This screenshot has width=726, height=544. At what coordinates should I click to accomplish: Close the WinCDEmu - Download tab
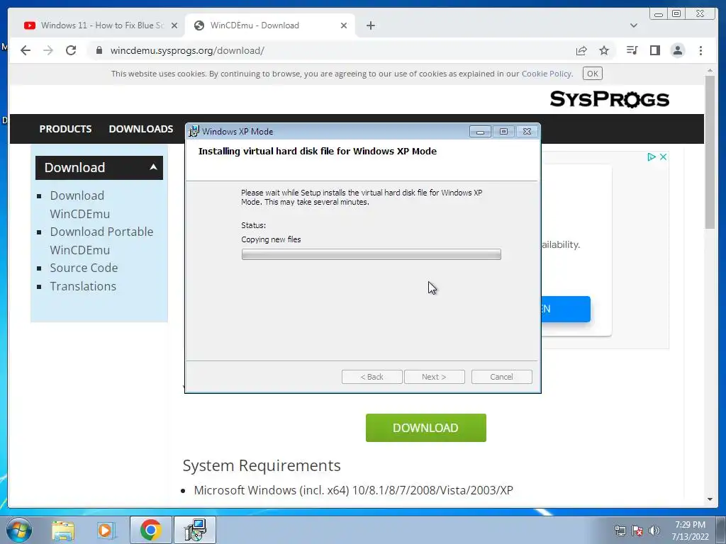click(x=344, y=25)
